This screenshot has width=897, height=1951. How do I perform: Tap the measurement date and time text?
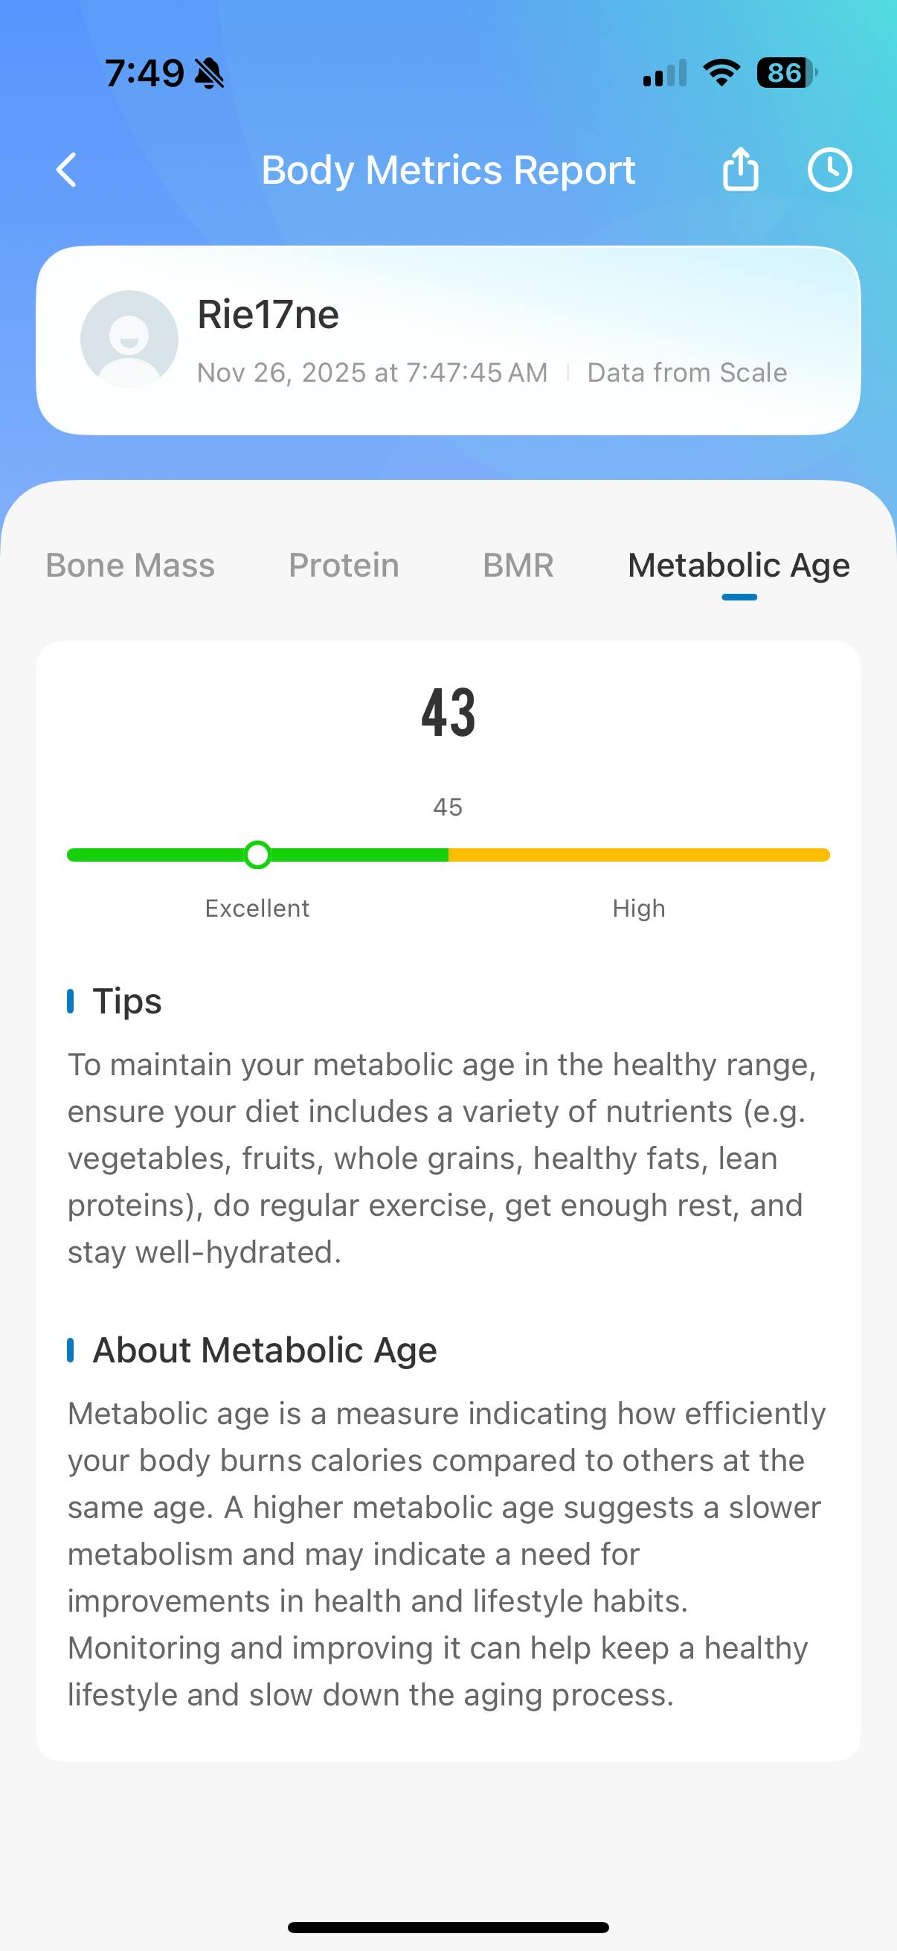372,373
